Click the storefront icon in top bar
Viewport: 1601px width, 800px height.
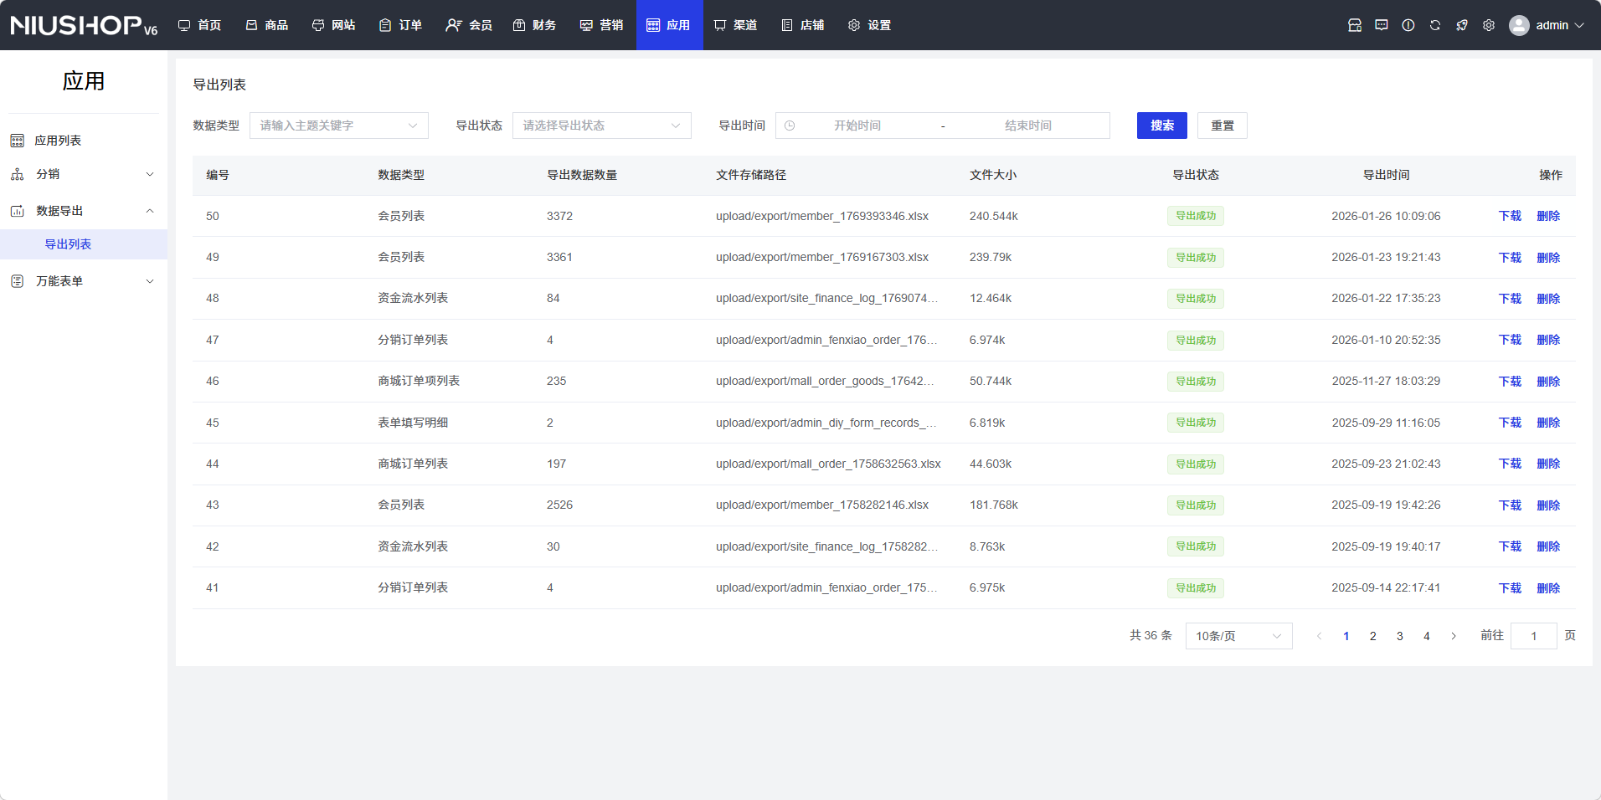(1355, 25)
